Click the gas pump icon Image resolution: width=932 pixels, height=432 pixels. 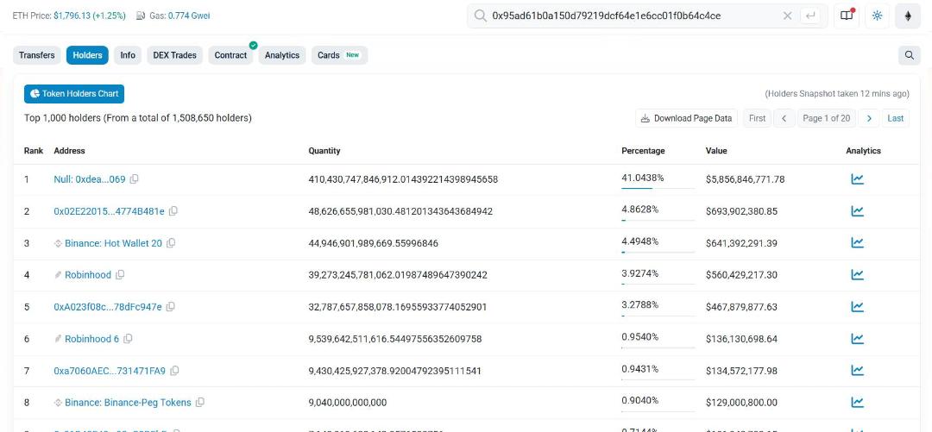coord(141,16)
